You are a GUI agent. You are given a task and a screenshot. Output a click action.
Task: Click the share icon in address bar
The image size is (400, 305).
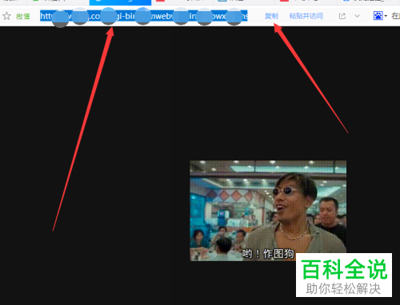coord(342,16)
